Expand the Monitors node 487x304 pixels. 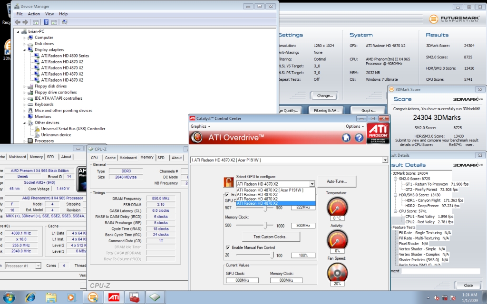[25, 117]
